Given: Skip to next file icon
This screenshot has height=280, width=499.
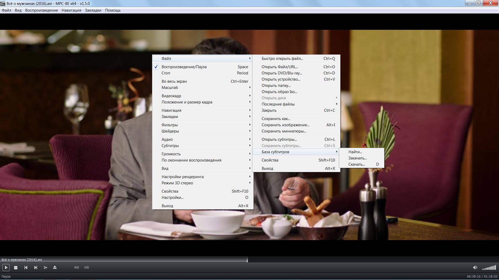Looking at the screenshot, I should [x=36, y=268].
